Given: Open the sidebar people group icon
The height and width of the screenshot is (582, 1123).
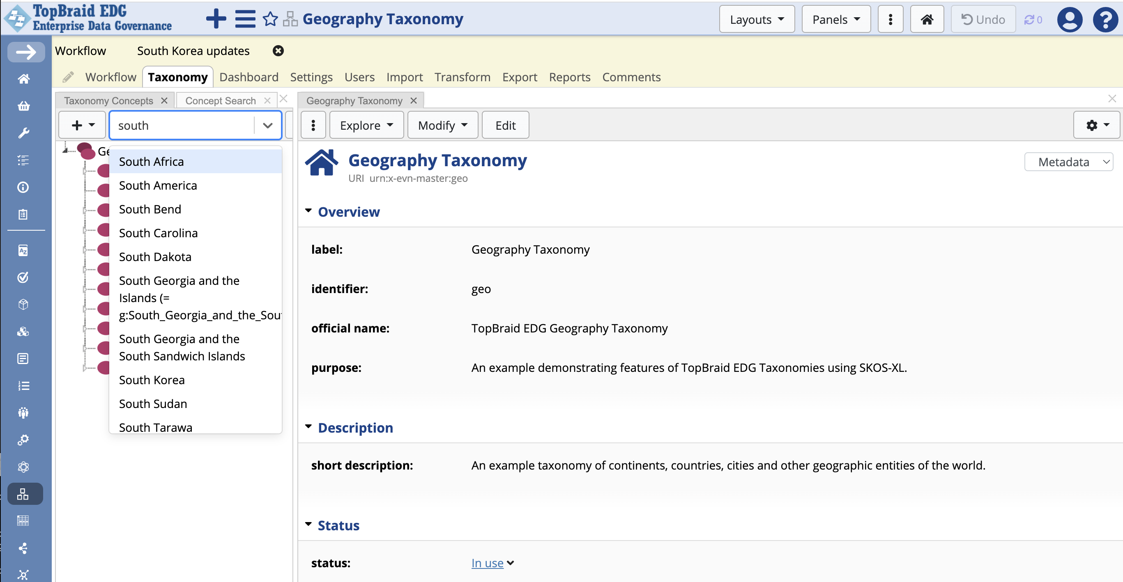Looking at the screenshot, I should [x=23, y=412].
